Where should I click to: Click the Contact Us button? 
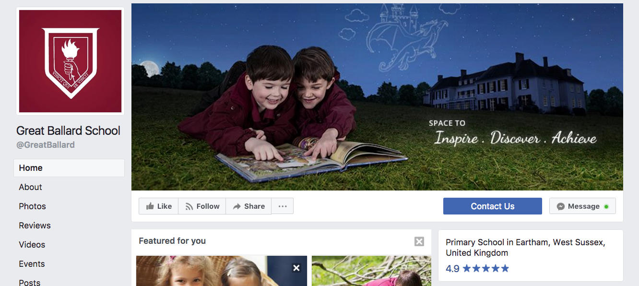point(493,206)
